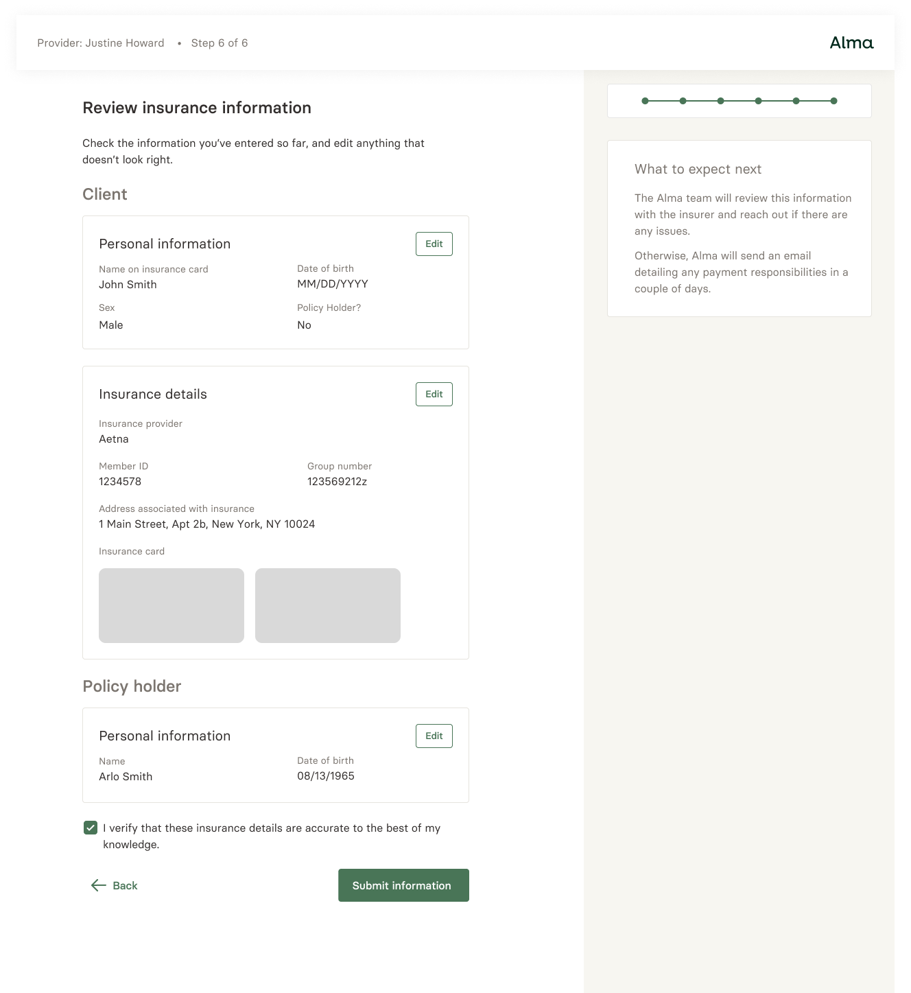Select the first progress dot in the stepper
The width and height of the screenshot is (911, 993).
[644, 100]
